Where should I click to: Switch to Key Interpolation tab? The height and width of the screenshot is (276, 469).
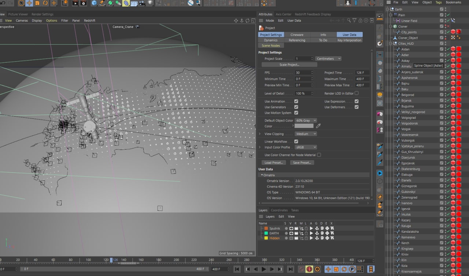point(349,40)
